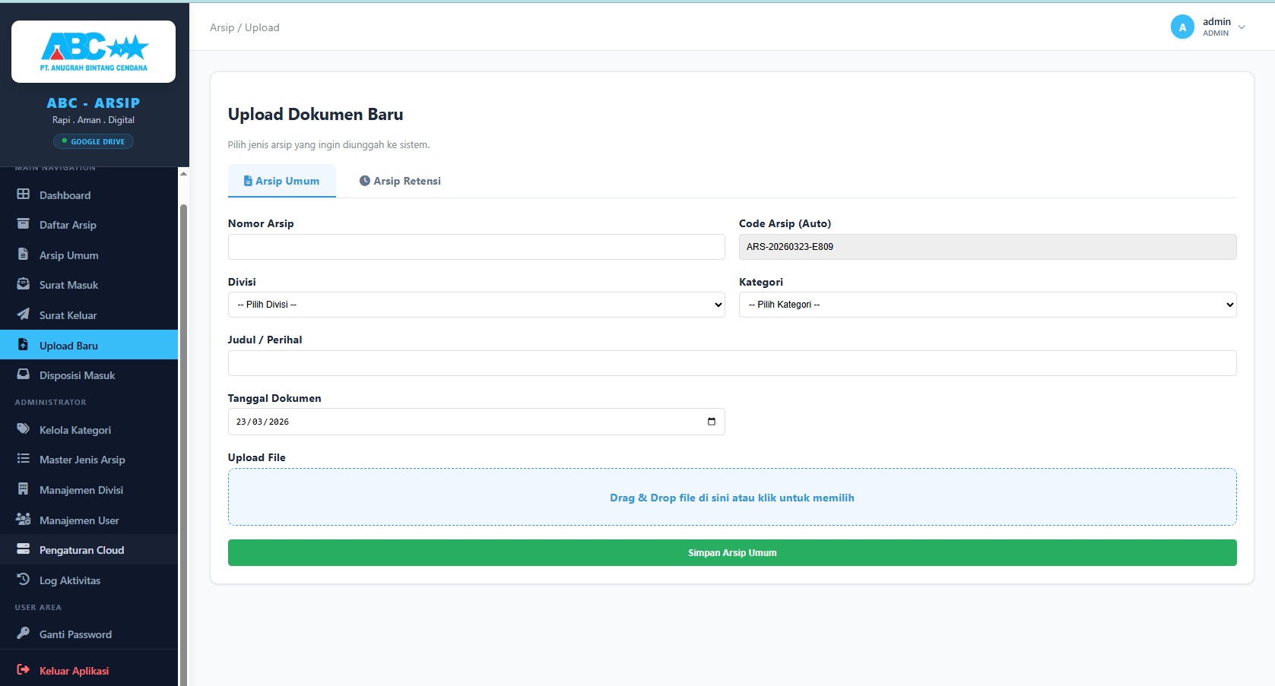Open Log Aktivitas from the sidebar
Image resolution: width=1275 pixels, height=686 pixels.
[x=89, y=580]
